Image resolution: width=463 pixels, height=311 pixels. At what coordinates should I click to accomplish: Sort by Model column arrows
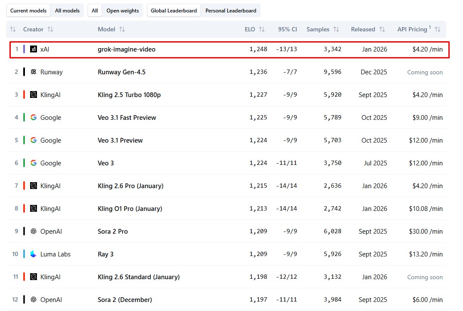point(122,29)
